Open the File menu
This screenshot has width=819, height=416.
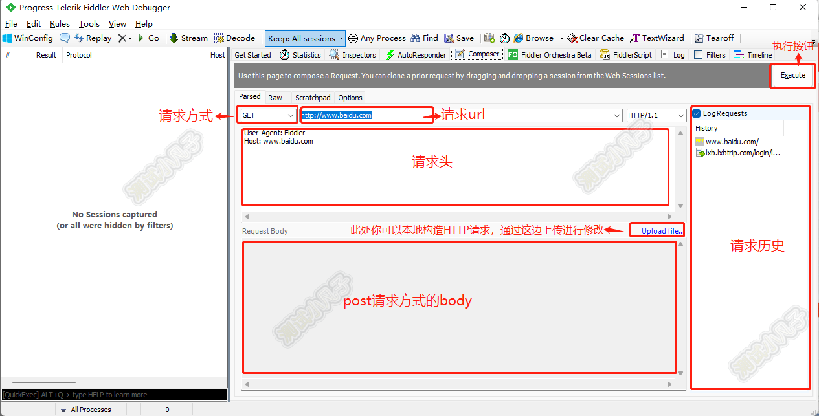[x=11, y=24]
